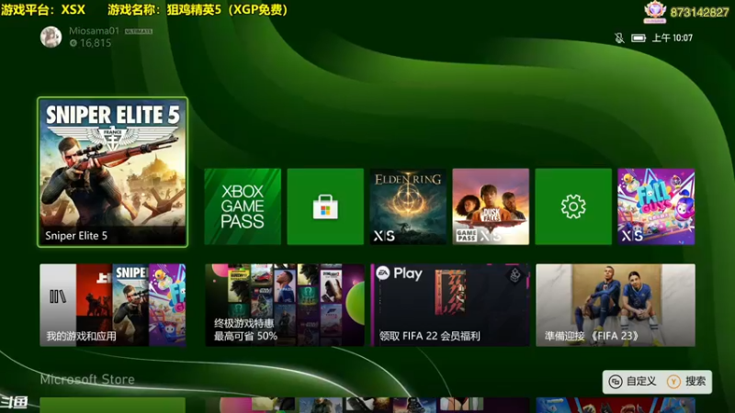Click the Microsoft Store section heading
The image size is (735, 413).
pos(87,379)
